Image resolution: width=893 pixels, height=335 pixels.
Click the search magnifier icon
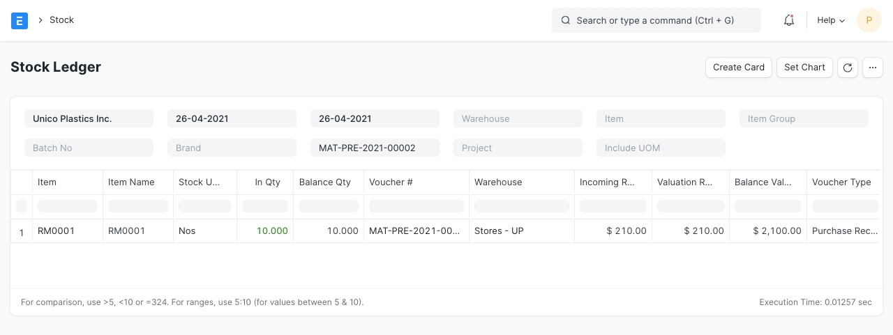[x=566, y=20]
